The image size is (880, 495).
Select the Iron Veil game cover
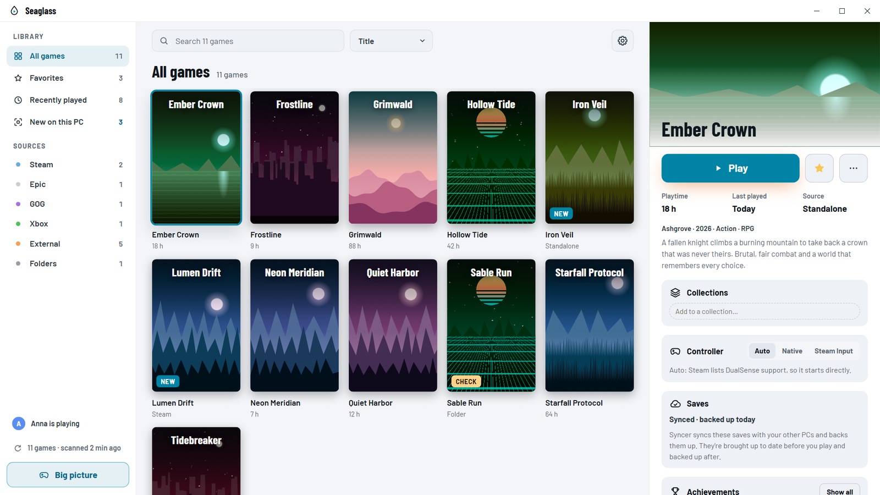[x=590, y=157]
